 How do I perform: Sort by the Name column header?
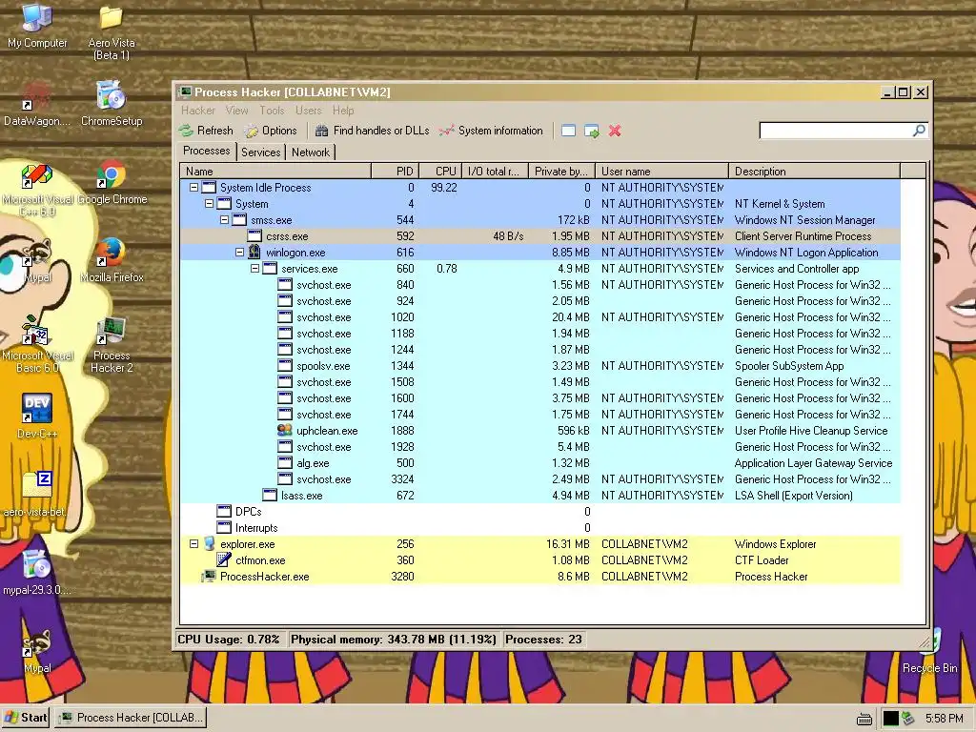click(x=275, y=172)
